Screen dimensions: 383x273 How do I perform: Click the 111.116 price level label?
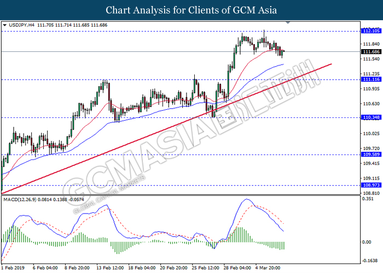(371, 80)
